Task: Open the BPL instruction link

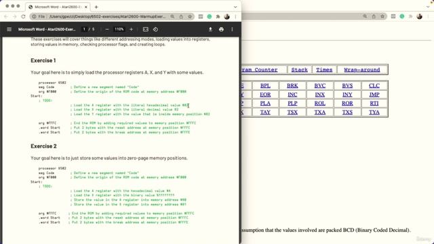Action: 265,86
